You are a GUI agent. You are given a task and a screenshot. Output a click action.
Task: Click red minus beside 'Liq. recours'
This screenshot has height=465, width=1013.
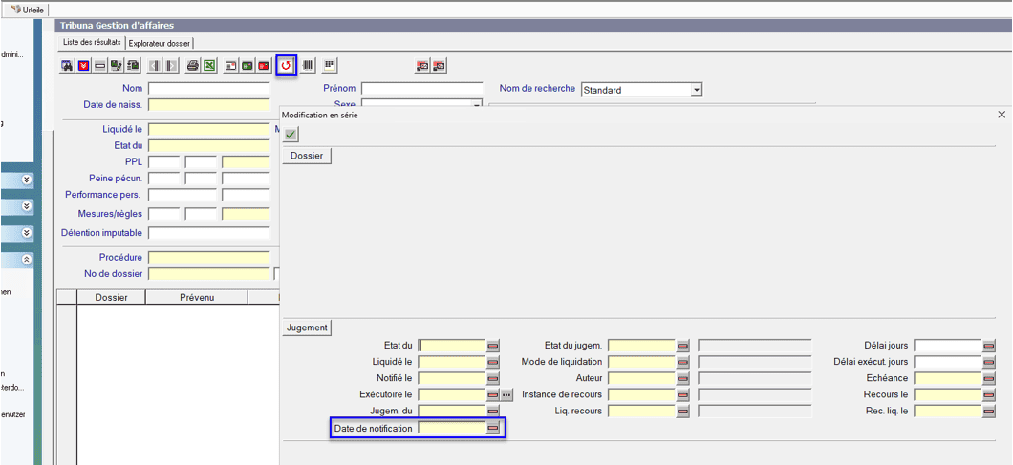click(x=683, y=411)
